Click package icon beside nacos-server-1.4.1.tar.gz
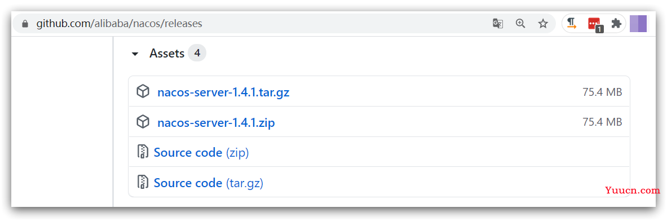Image resolution: width=667 pixels, height=221 pixels. point(143,91)
